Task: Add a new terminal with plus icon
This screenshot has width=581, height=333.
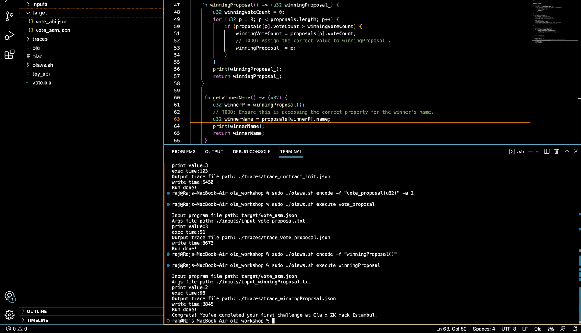Action: [x=531, y=151]
